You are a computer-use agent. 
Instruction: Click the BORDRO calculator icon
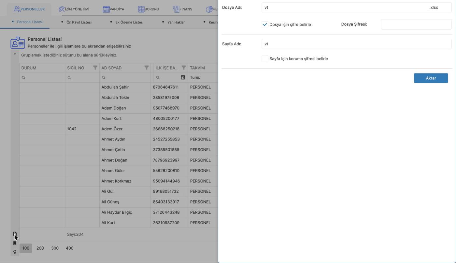tap(141, 9)
